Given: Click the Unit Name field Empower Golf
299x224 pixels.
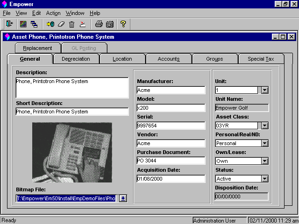Looking at the screenshot, I should [x=242, y=108].
